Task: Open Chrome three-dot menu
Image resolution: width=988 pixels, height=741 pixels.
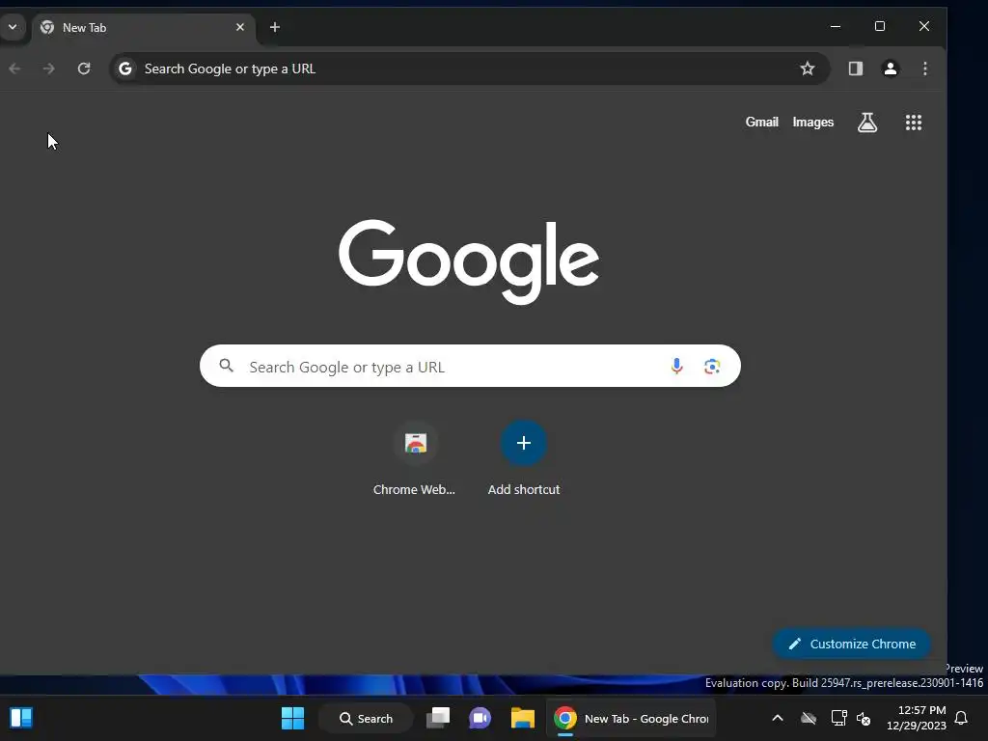Action: [925, 69]
